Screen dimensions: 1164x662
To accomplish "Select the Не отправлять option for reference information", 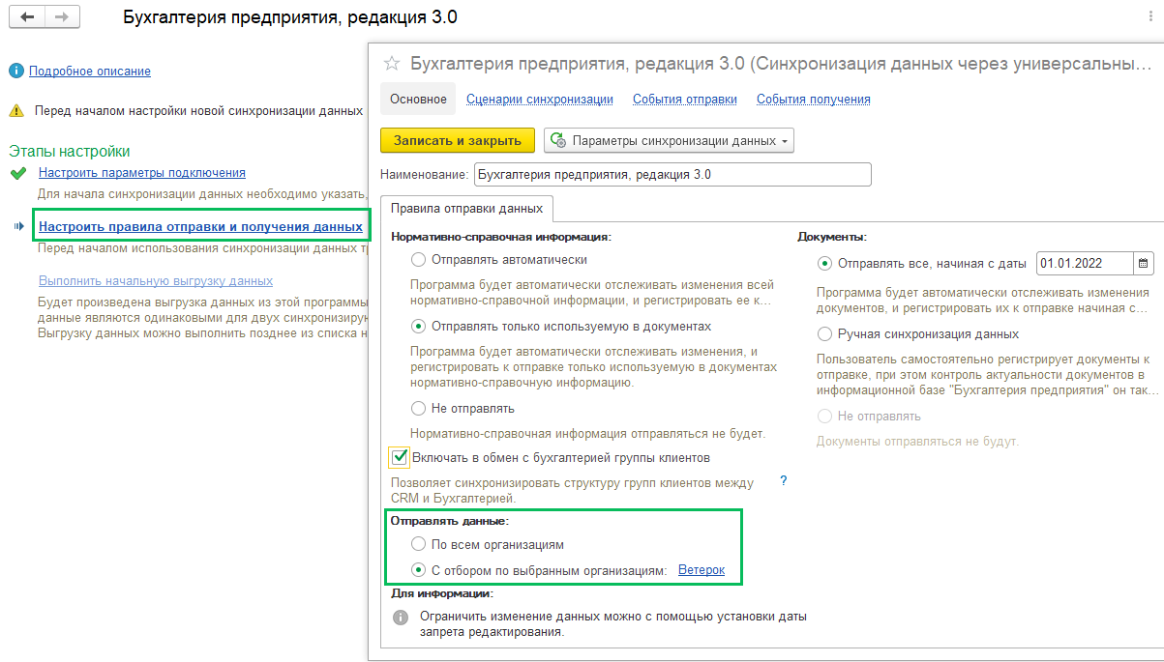I will tap(418, 408).
